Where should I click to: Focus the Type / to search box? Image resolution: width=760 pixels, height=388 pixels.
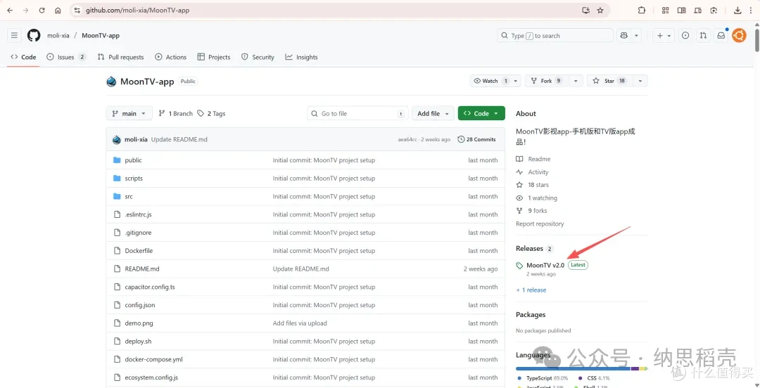point(555,35)
